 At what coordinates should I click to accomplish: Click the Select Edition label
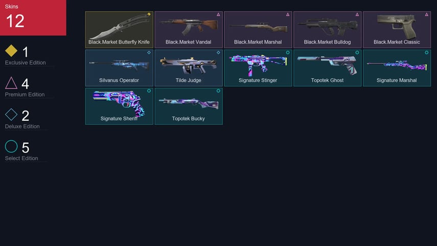coord(21,158)
